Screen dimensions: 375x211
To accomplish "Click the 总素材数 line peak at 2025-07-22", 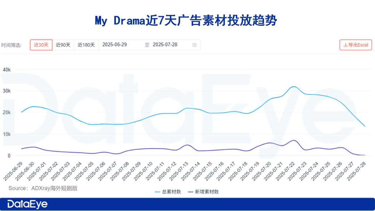I will pos(294,86).
